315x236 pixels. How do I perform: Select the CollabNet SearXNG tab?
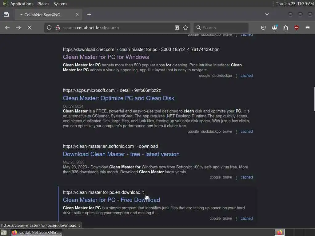48,15
